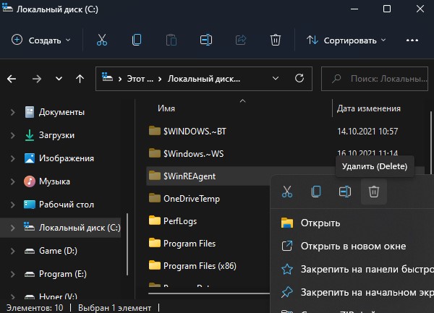Click the Rename icon in the top toolbar
Image resolution: width=434 pixels, height=313 pixels.
206,40
